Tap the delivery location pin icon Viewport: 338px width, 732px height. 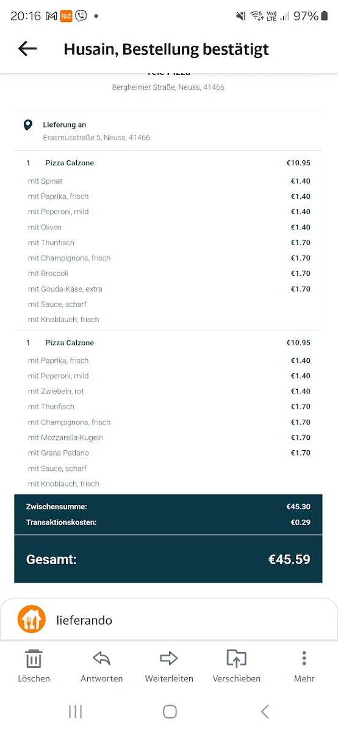(27, 125)
